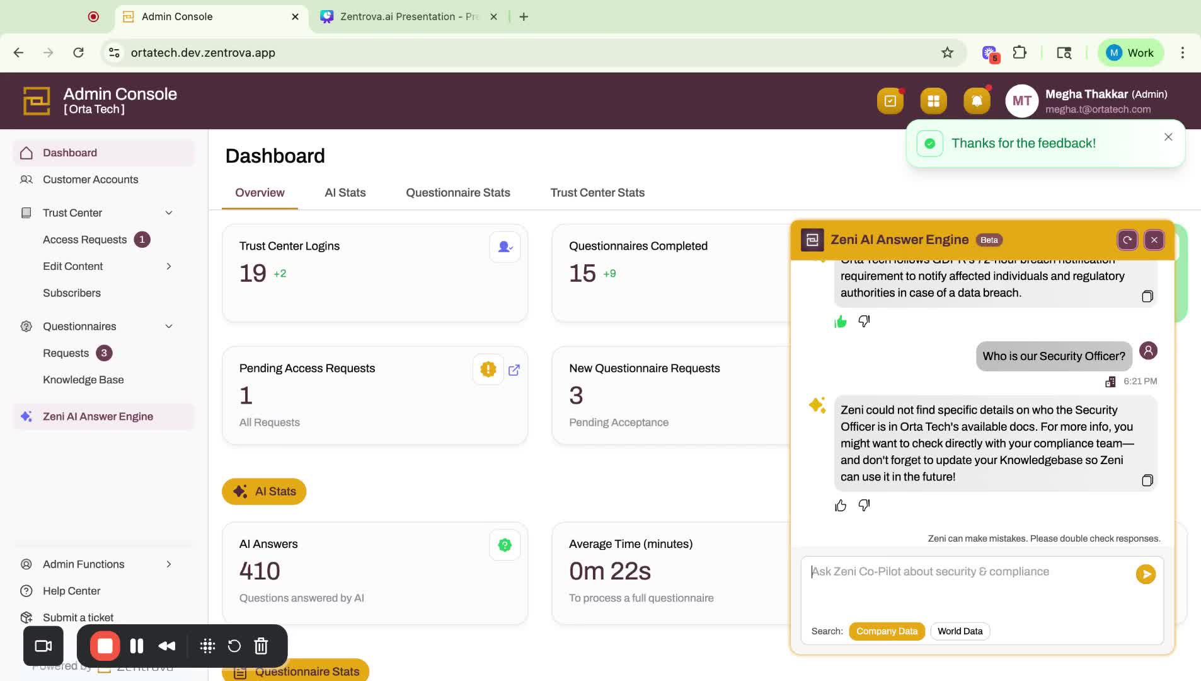The image size is (1201, 681).
Task: Reload the browser page
Action: (x=78, y=53)
